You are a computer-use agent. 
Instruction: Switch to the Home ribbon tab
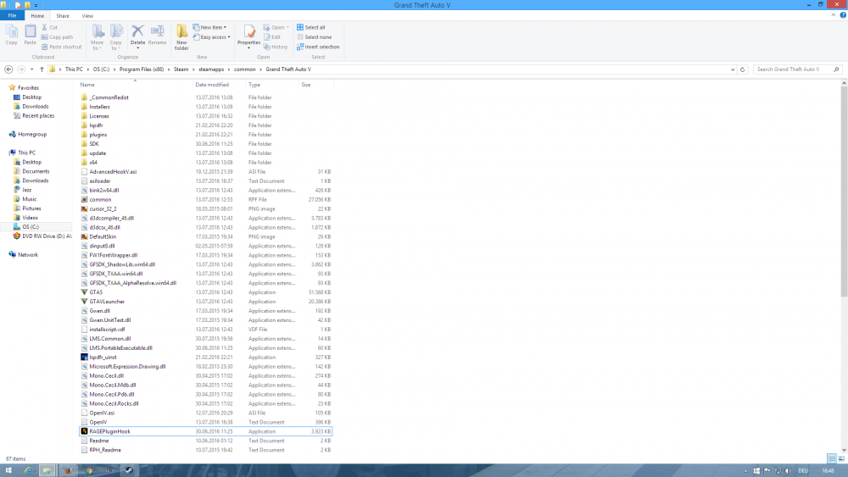pos(37,15)
